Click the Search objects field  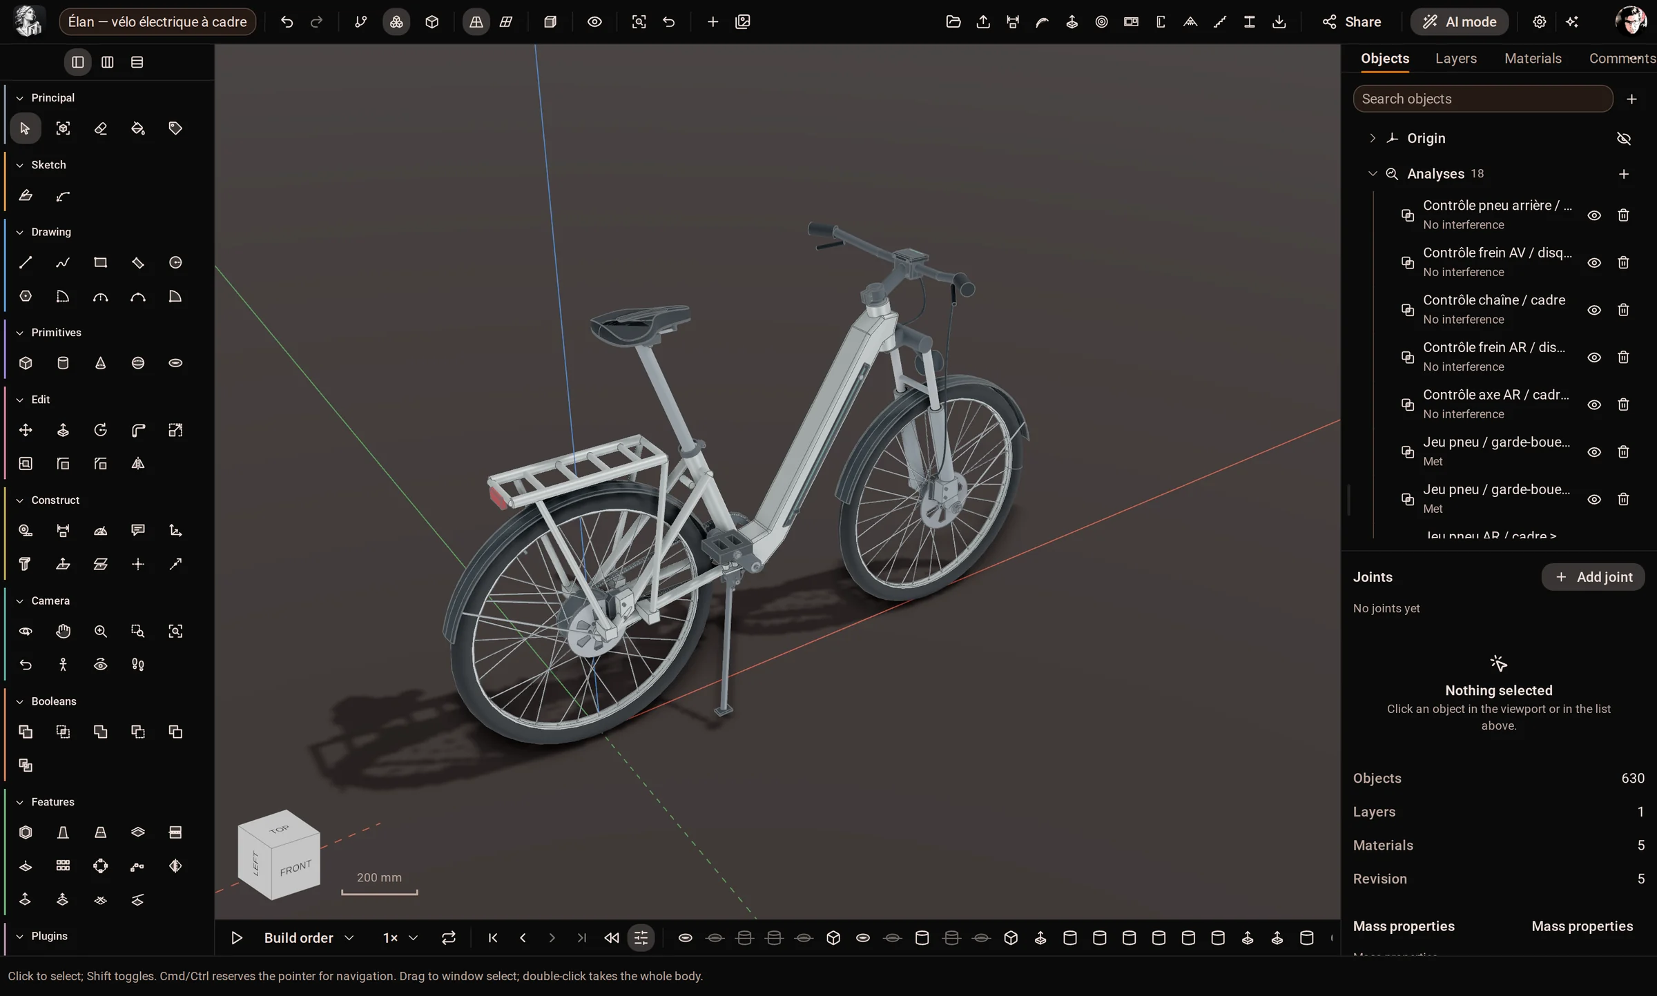(x=1483, y=99)
